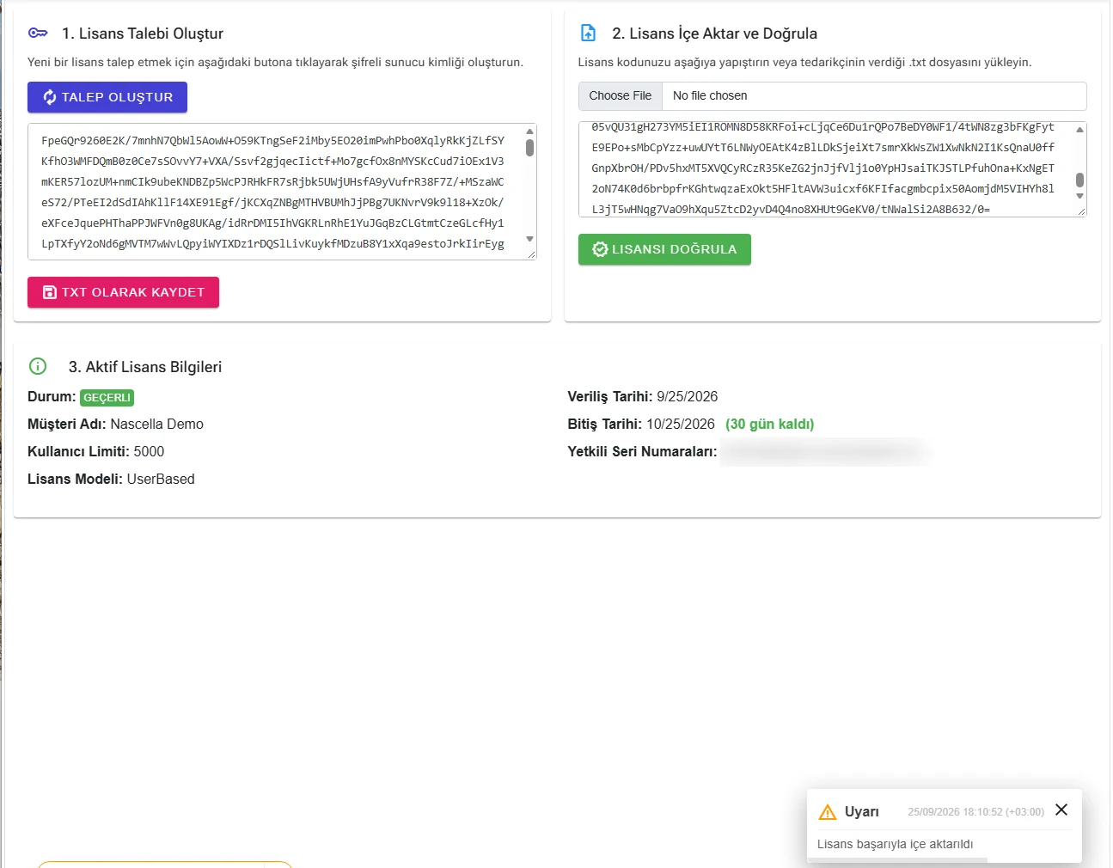Click the '2. Lisans İçe Aktar ve Doğrula' heading
Image resolution: width=1113 pixels, height=868 pixels.
tap(714, 34)
